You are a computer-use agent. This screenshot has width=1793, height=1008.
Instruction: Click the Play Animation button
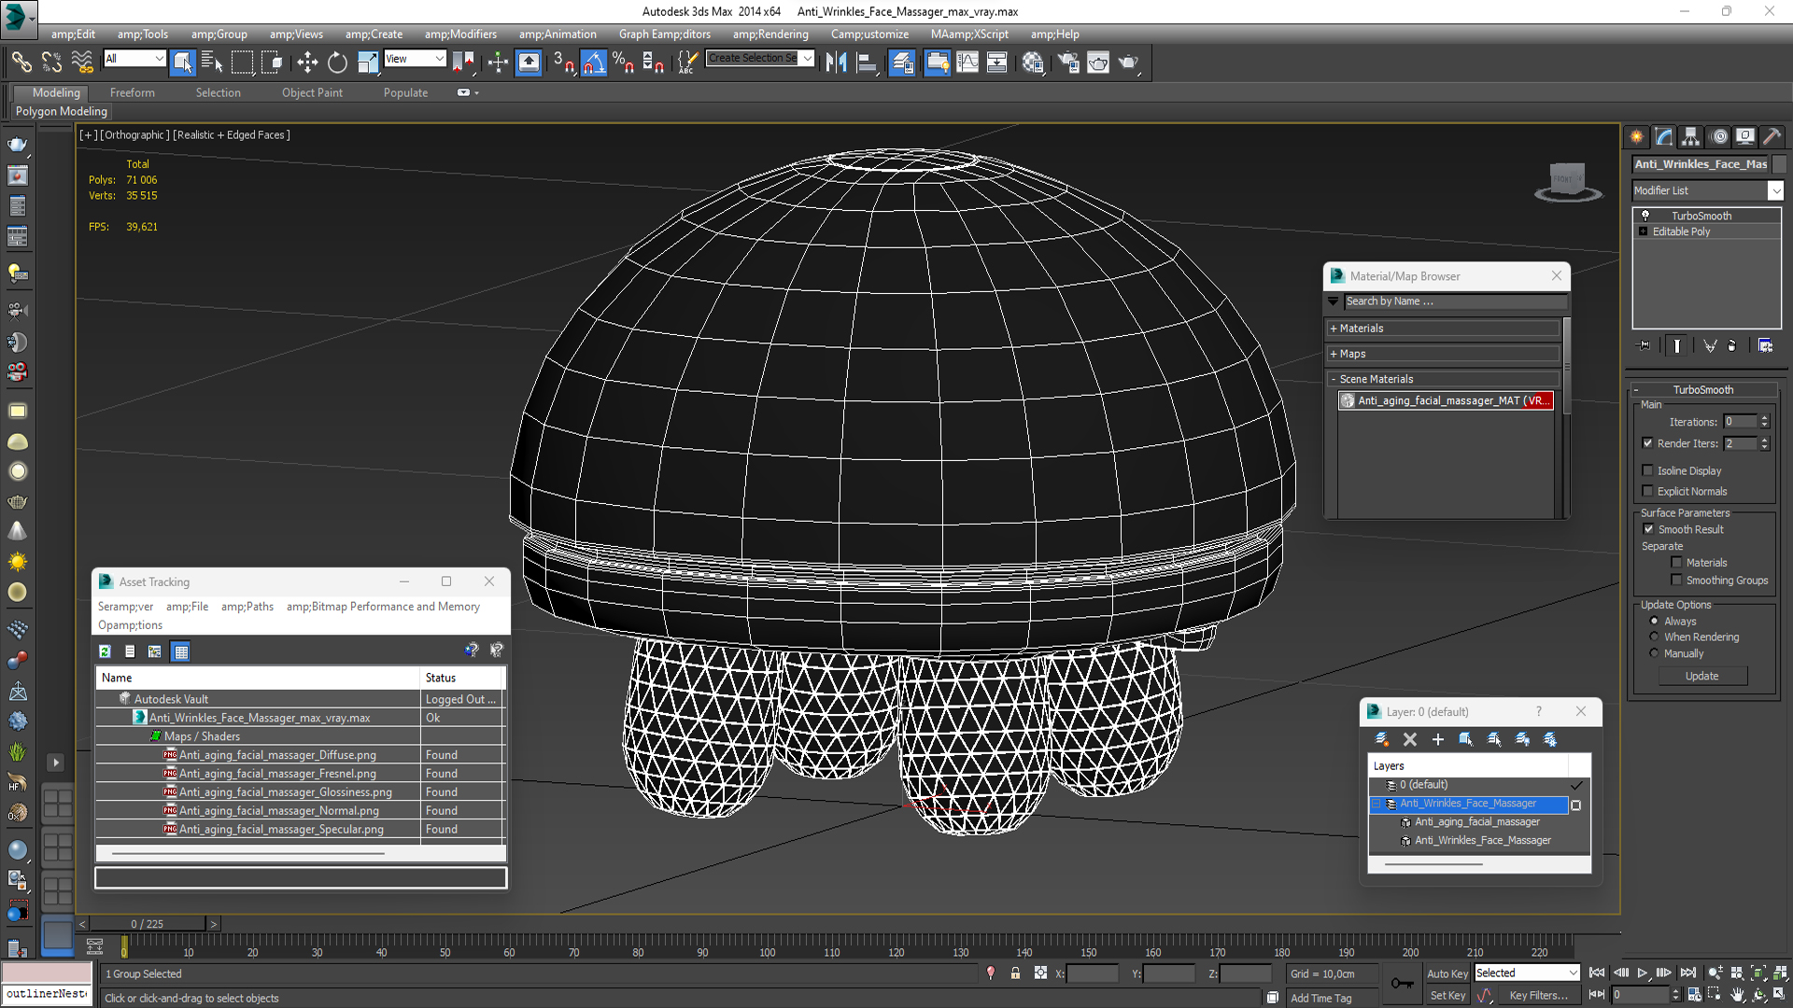click(1642, 973)
